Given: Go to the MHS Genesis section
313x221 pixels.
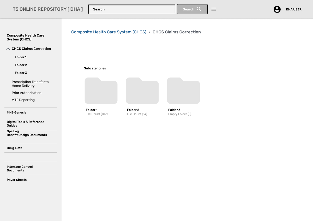Looking at the screenshot, I should pyautogui.click(x=16, y=112).
